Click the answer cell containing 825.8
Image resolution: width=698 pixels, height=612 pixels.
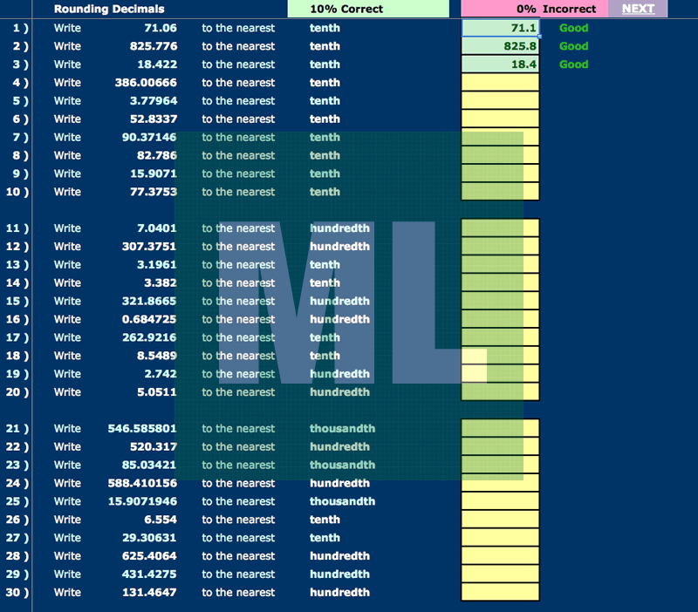(x=500, y=46)
